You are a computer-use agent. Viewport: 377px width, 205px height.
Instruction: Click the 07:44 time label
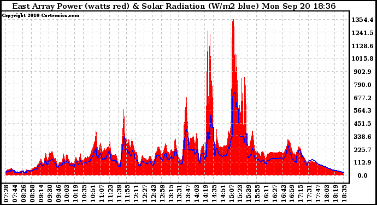(x=15, y=194)
